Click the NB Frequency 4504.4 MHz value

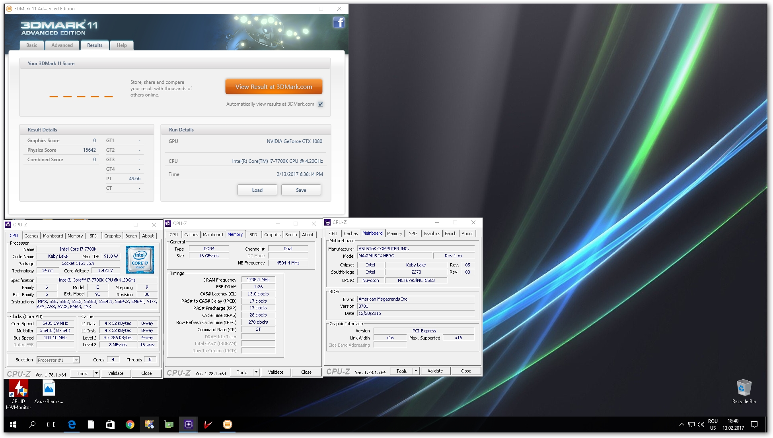coord(288,263)
